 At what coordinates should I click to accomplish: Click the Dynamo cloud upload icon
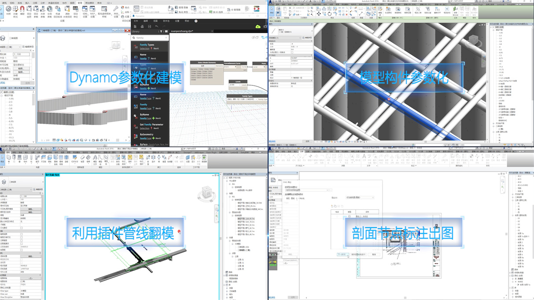click(258, 26)
